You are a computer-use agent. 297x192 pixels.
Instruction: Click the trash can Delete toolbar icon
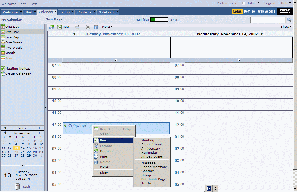[96, 27]
